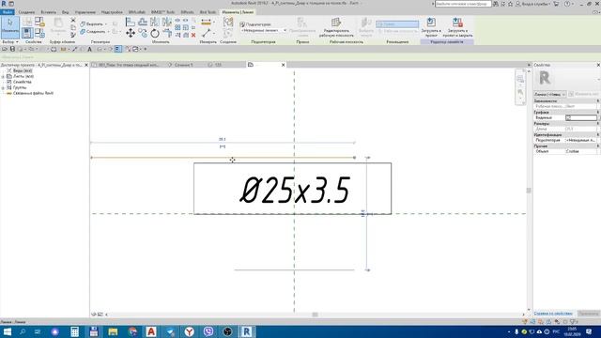Viewport: 601px width, 338px height.
Task: Click the Print icon in quick access toolbar
Action: pyautogui.click(x=54, y=49)
